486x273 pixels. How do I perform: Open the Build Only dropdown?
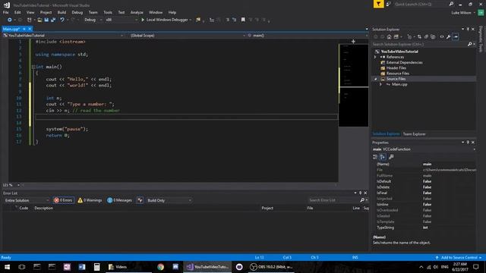[x=169, y=200]
